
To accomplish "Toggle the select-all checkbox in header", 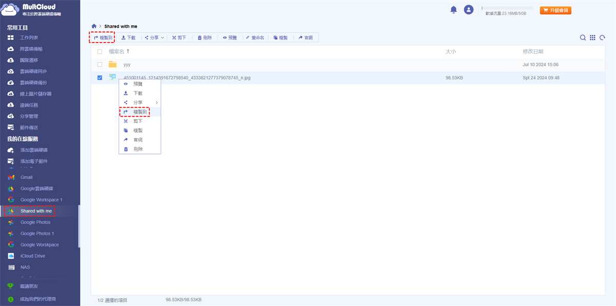I will click(x=100, y=51).
